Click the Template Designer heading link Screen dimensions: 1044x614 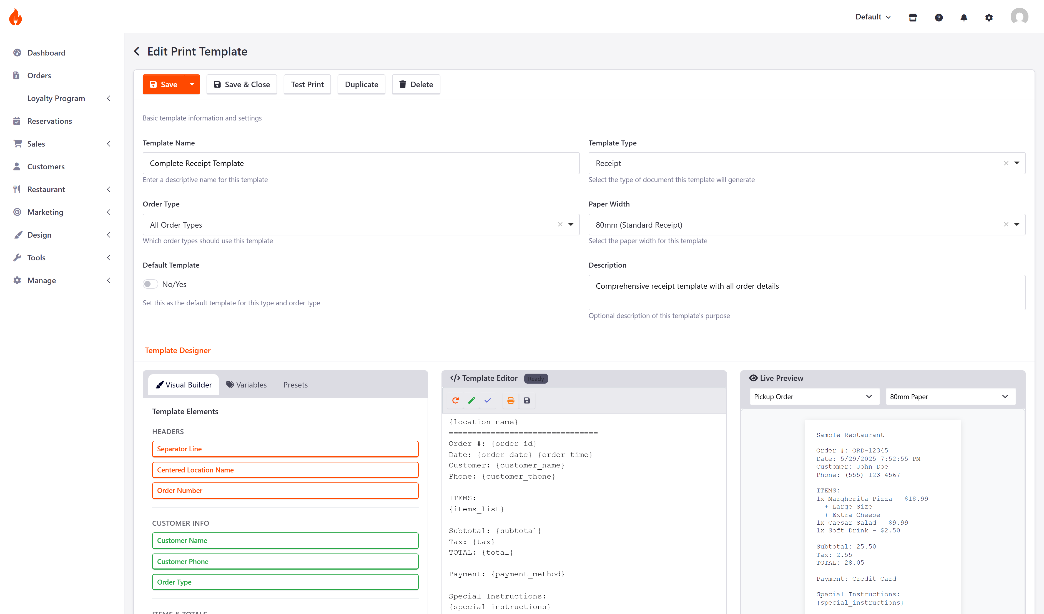tap(178, 350)
